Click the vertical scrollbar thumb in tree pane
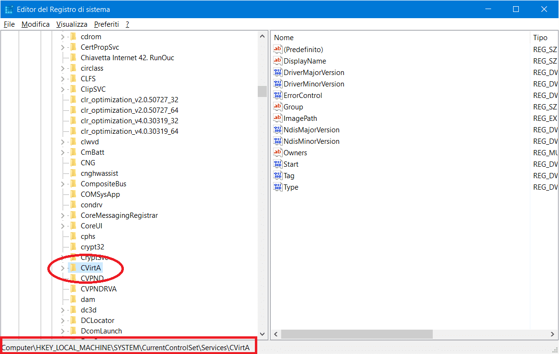This screenshot has height=354, width=559. coord(263,91)
